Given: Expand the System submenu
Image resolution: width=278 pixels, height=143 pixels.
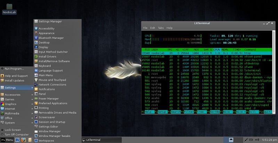Looking at the screenshot, I should coord(17,123).
